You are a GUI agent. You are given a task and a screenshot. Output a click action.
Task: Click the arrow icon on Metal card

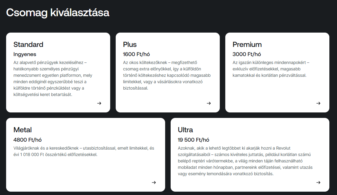(154, 183)
